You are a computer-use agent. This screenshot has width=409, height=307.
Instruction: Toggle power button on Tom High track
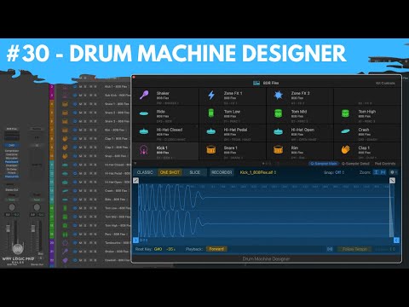click(75, 225)
